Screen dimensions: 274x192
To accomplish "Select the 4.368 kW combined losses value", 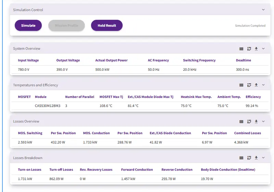I will [241, 142].
